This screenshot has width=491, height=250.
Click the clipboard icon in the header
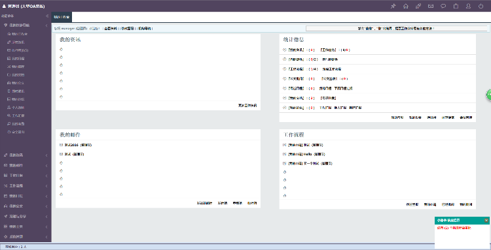click(456, 6)
